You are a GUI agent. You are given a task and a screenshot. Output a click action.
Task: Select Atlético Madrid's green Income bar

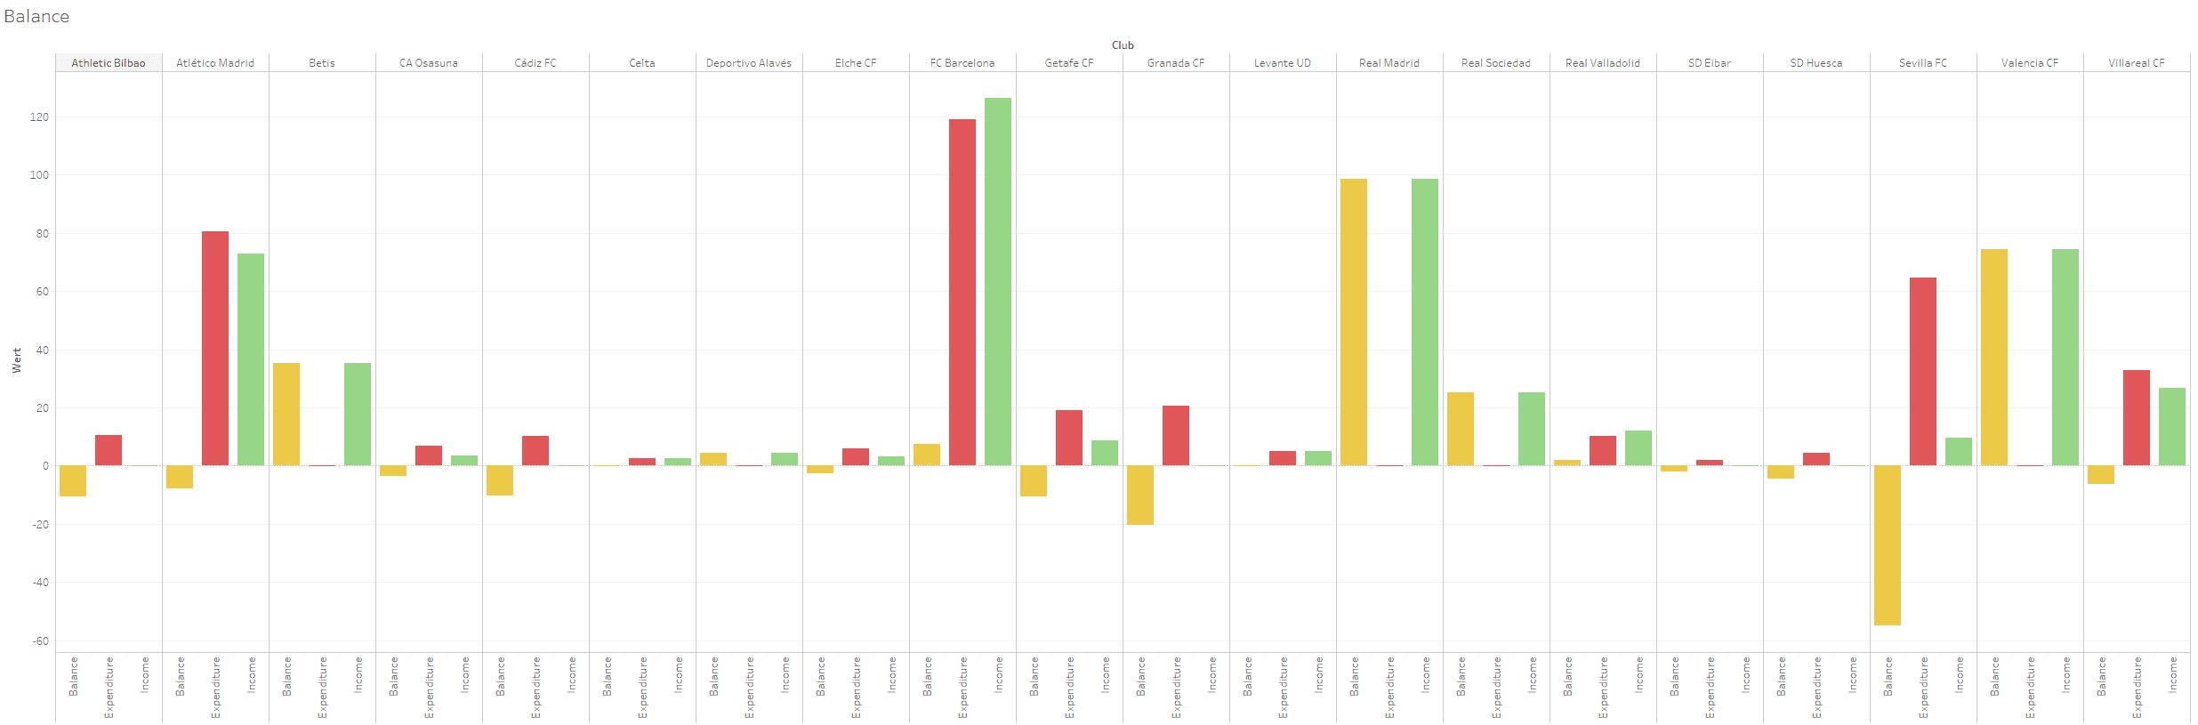[251, 359]
